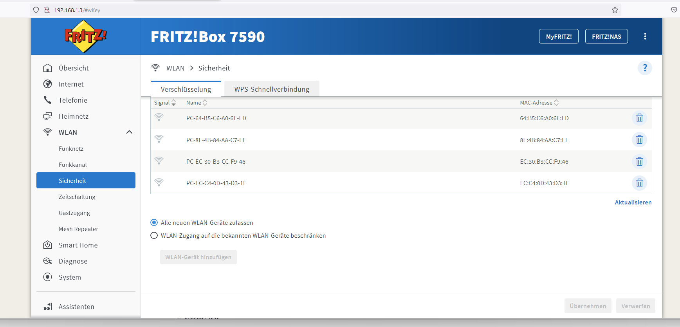Image resolution: width=680 pixels, height=327 pixels.
Task: Click the Übersicht home icon
Action: pyautogui.click(x=47, y=68)
